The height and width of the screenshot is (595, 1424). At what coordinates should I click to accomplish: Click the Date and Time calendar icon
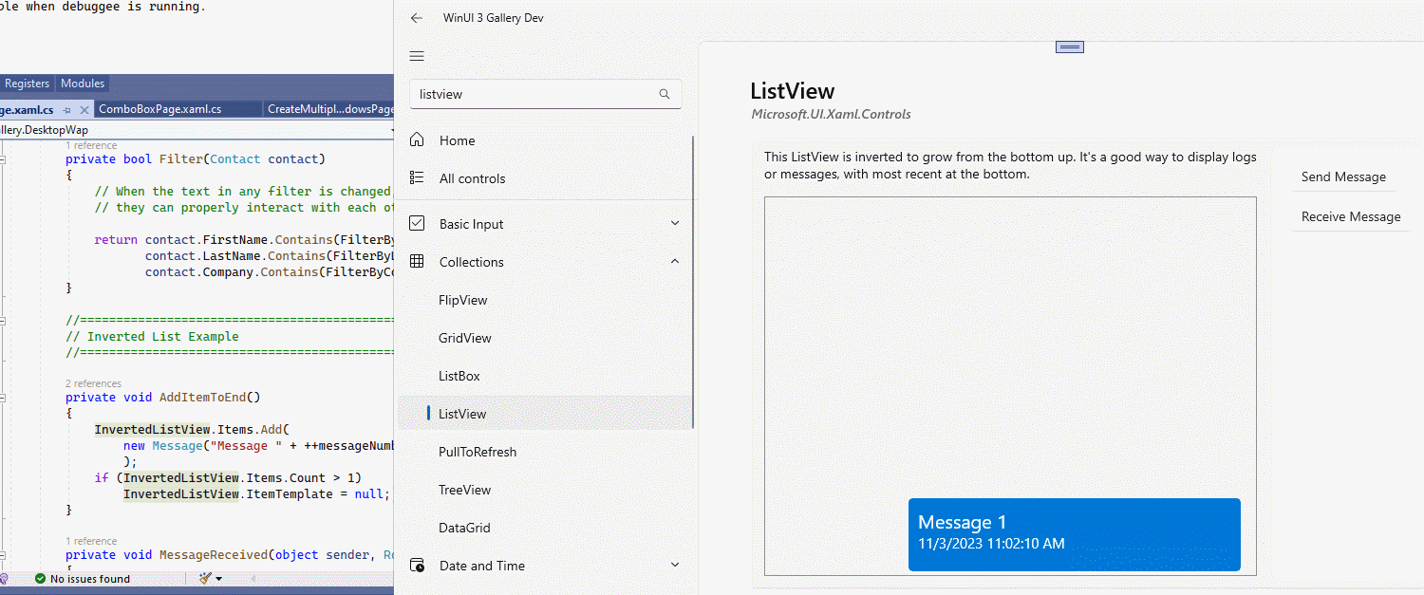pos(417,566)
